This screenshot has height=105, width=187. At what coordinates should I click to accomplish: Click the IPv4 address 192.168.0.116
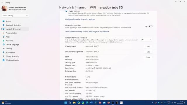click(90, 91)
